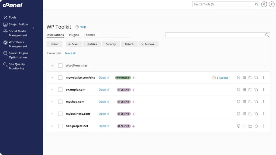This screenshot has width=276, height=155.
Task: Open the notifications bell icon
Action: pos(264,4)
